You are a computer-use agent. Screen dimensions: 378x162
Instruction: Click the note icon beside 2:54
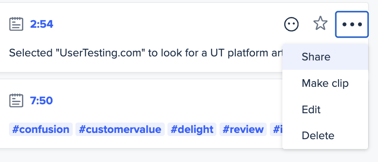tap(17, 24)
